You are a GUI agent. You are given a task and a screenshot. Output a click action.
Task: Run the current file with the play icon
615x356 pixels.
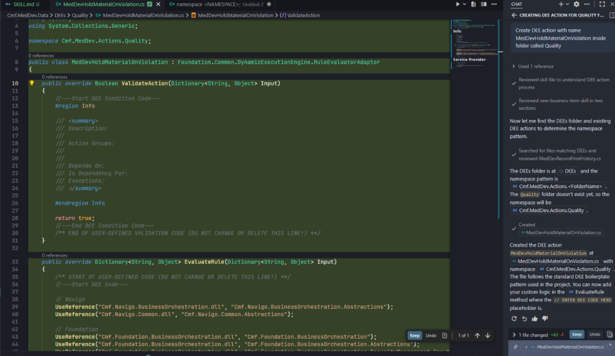[x=458, y=4]
